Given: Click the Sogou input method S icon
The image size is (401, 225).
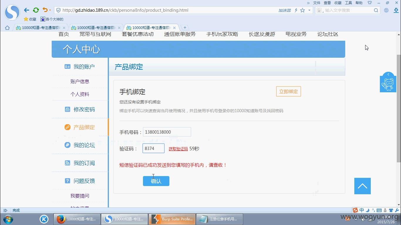Looking at the screenshot, I should [x=355, y=210].
